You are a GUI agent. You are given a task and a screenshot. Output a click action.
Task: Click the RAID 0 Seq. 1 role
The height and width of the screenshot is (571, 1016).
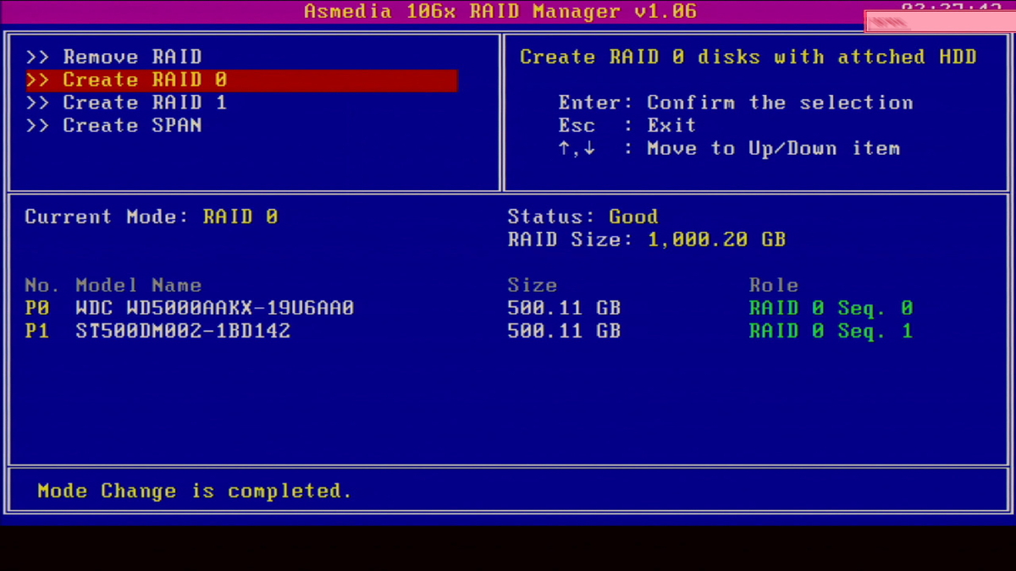tap(831, 331)
